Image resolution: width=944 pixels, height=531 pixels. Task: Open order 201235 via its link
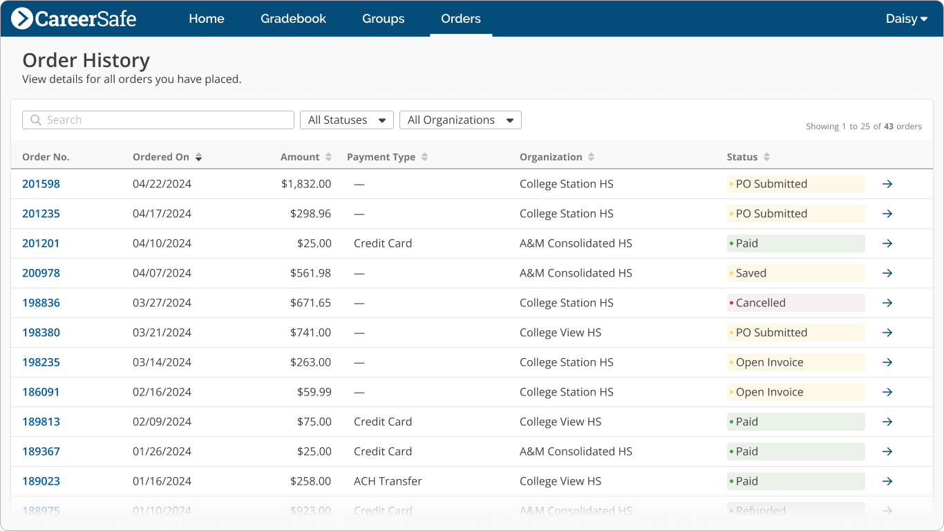pyautogui.click(x=41, y=214)
